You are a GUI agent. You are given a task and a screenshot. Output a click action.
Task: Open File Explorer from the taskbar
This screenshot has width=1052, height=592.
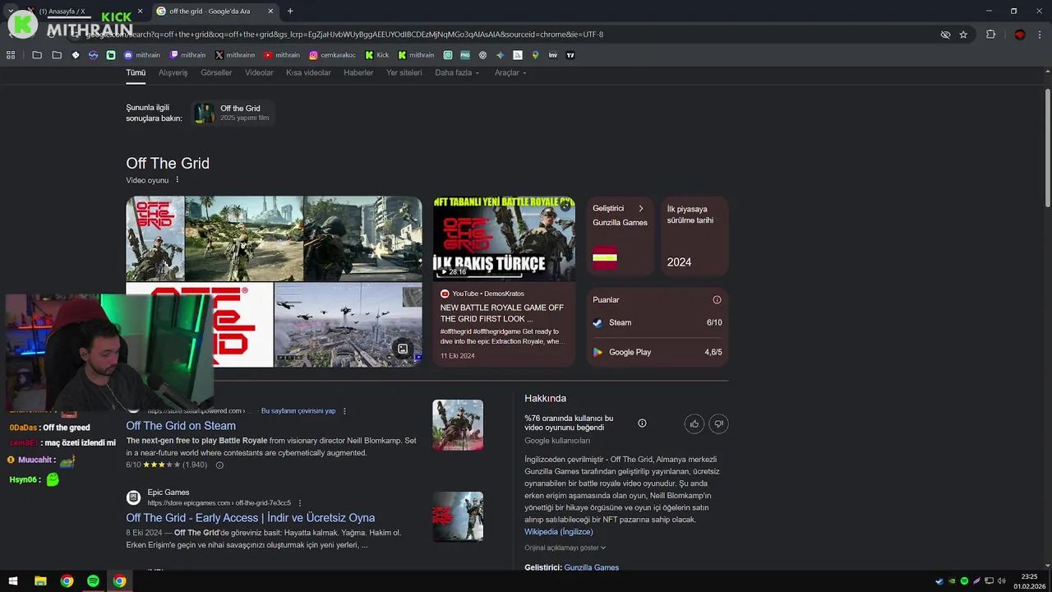pos(40,581)
